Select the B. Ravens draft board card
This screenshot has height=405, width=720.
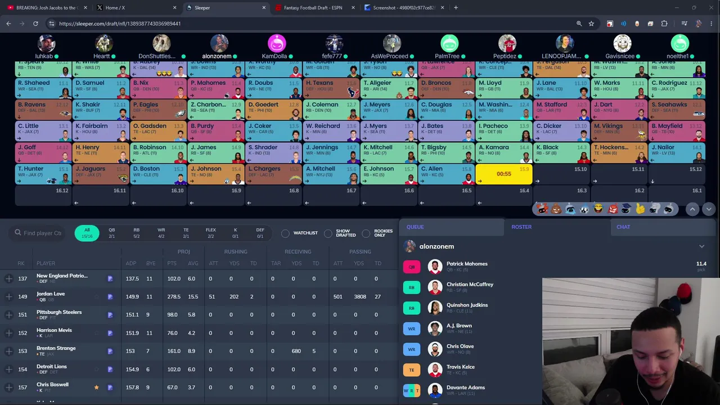[x=43, y=110]
